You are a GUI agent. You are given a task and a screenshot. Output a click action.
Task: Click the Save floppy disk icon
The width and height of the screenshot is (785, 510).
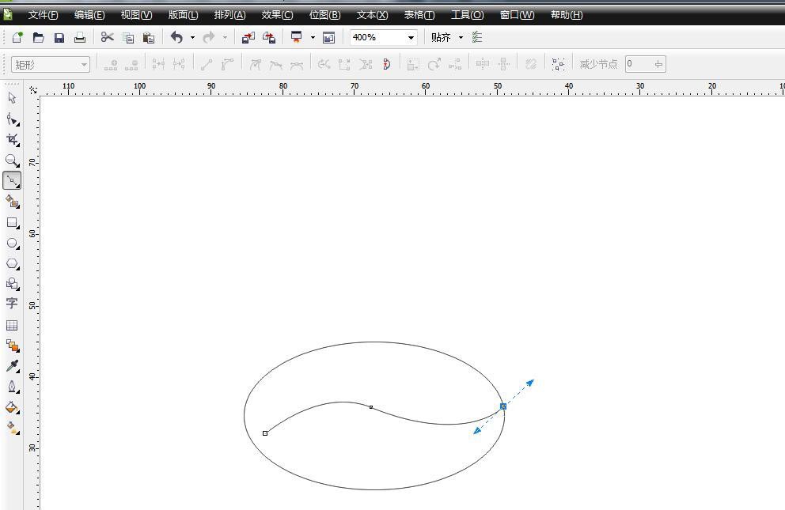[x=59, y=37]
